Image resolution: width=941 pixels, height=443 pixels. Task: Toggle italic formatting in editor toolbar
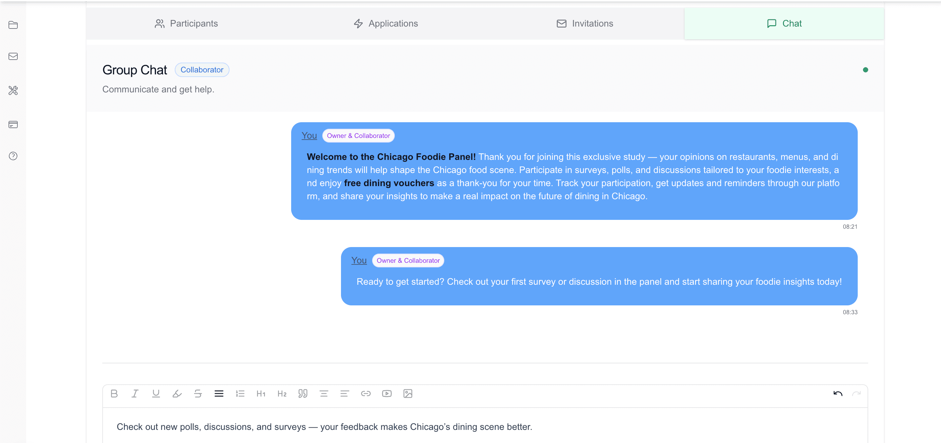click(x=135, y=394)
